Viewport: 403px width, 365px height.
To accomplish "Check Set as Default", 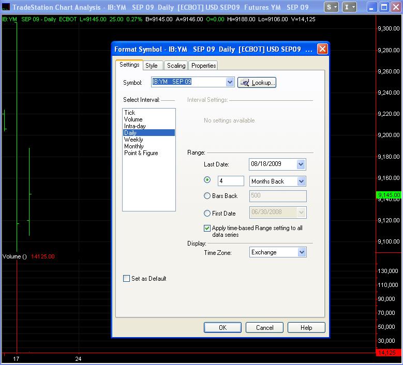I will point(126,279).
